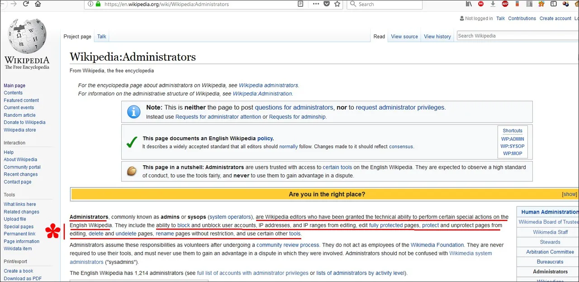Image resolution: width=579 pixels, height=282 pixels.
Task: Open the Downloads arrow icon
Action: click(493, 4)
